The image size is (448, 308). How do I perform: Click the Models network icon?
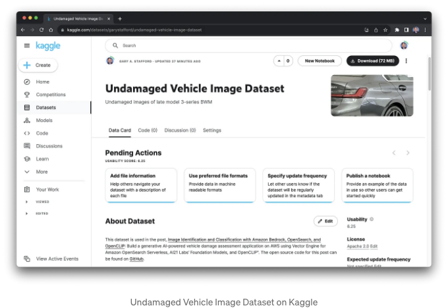pyautogui.click(x=27, y=120)
